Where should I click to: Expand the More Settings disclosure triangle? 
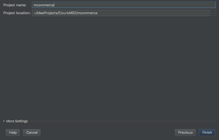click(x=4, y=121)
